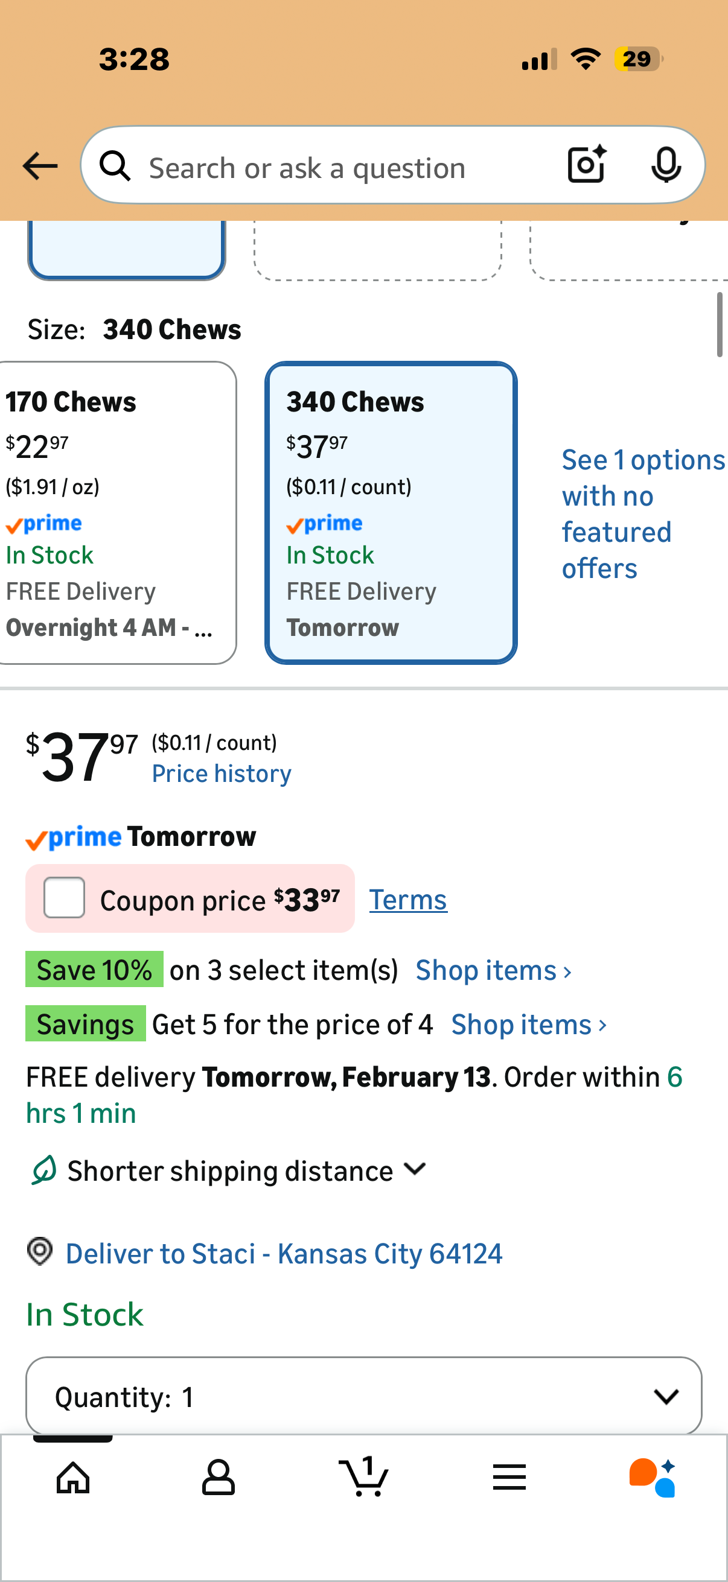Image resolution: width=728 pixels, height=1582 pixels.
Task: Change delivery address via Deliver to Staci link
Action: 283,1253
